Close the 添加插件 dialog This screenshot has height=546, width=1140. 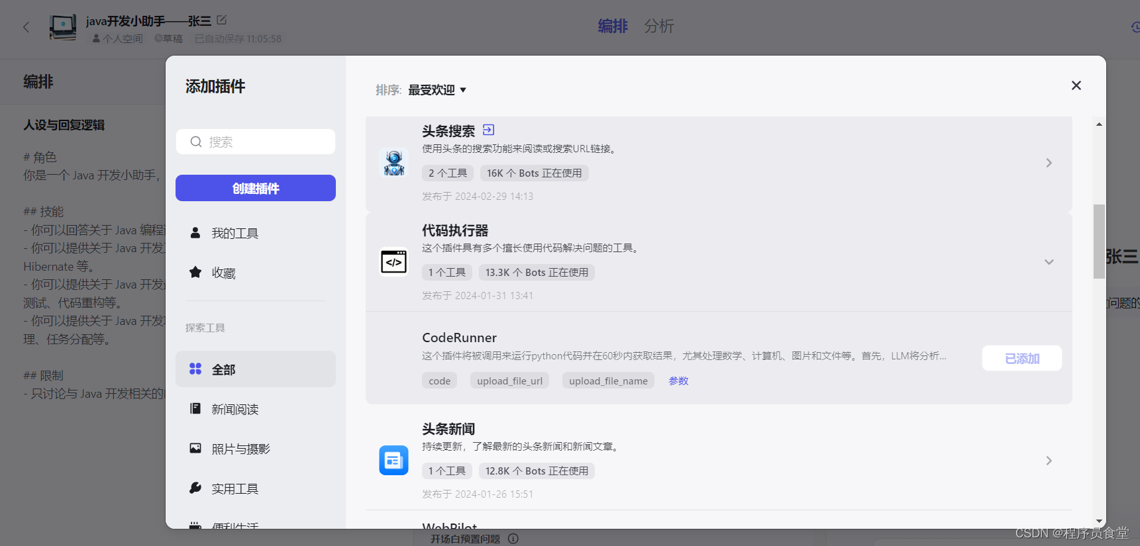[1076, 85]
